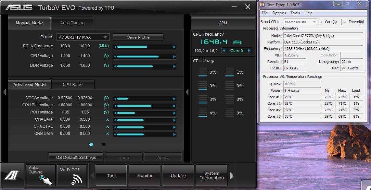Viewport: 371px width, 190px height.
Task: Click Tj. Max value 105°C
Action: (x=302, y=84)
